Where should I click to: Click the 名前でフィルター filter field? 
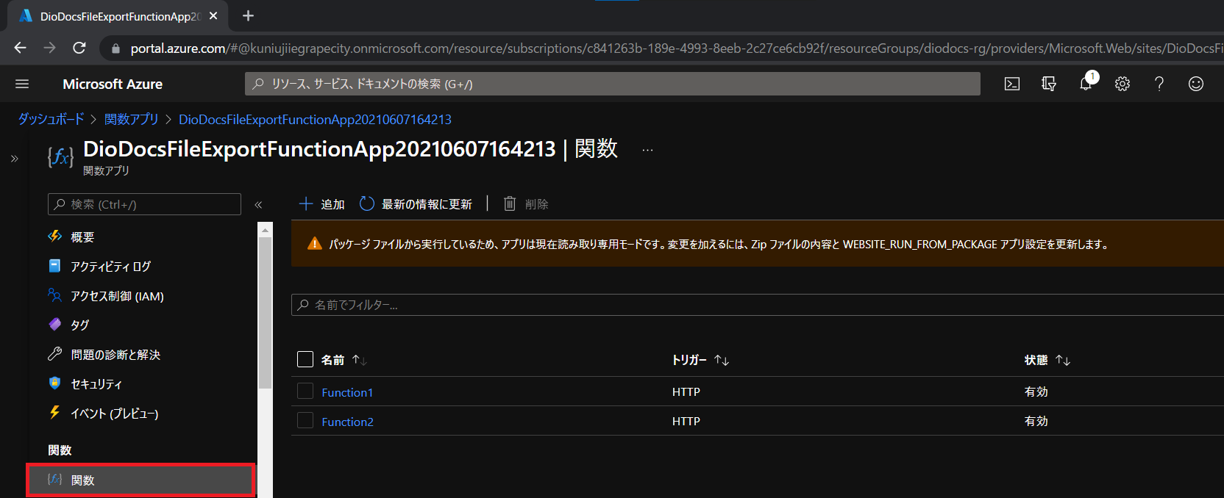(758, 305)
